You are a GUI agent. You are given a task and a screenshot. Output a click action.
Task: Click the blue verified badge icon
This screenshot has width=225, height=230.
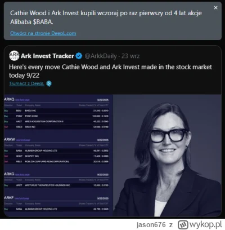[x=79, y=56]
